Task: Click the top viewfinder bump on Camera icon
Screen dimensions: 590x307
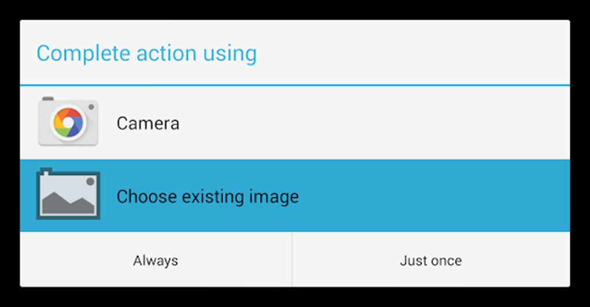Action: [48, 99]
